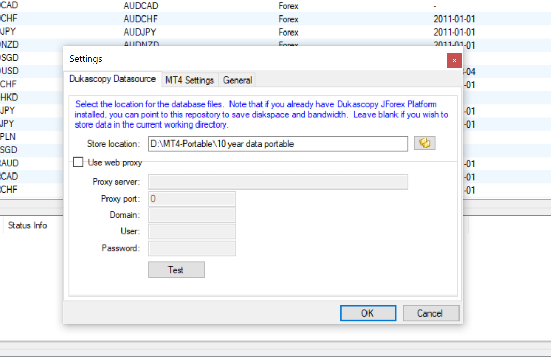Image resolution: width=551 pixels, height=362 pixels.
Task: Select the AUDCAD symbol in the background list
Action: 141,6
